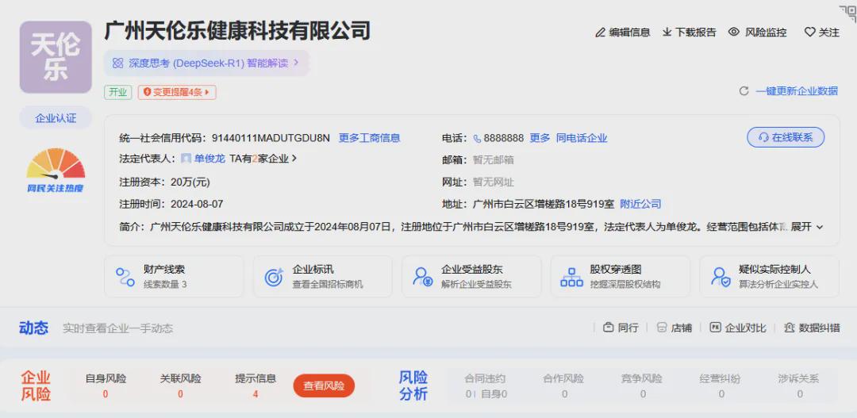The height and width of the screenshot is (418, 857).
Task: Open the 疑似实际控制人 icon
Action: (x=721, y=277)
